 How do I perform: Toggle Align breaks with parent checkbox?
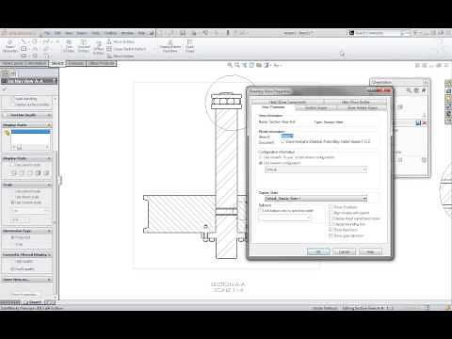tap(331, 213)
